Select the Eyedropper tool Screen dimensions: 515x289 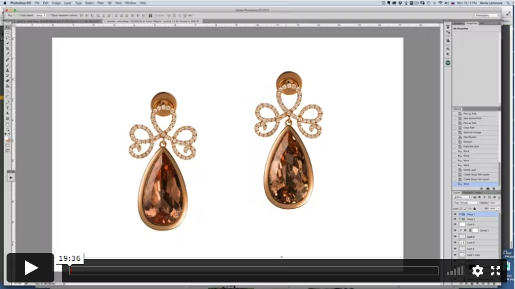pyautogui.click(x=8, y=54)
